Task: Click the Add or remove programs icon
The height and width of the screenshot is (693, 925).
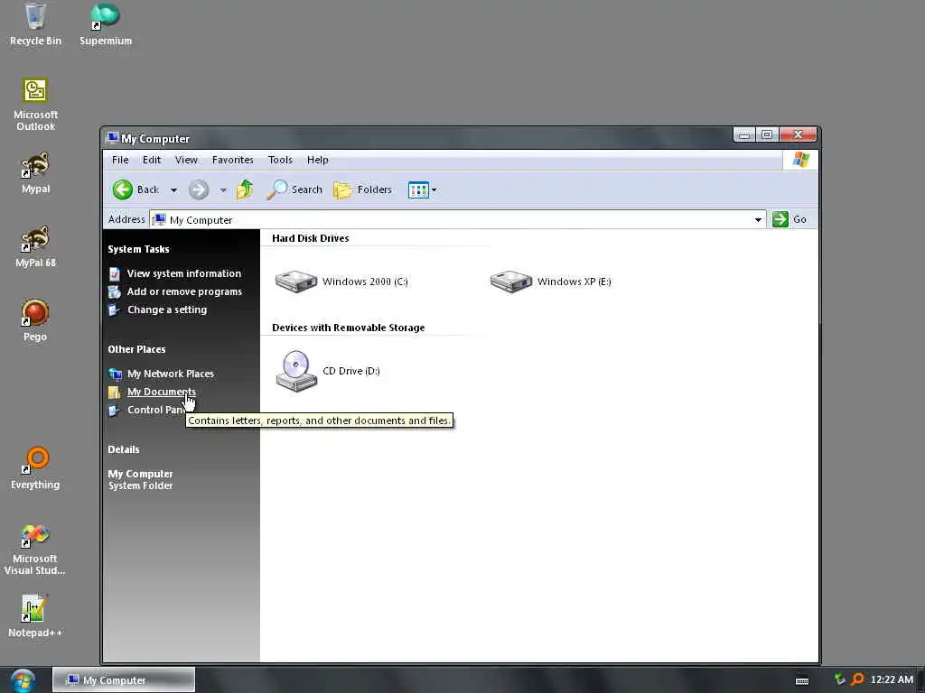Action: coord(115,291)
